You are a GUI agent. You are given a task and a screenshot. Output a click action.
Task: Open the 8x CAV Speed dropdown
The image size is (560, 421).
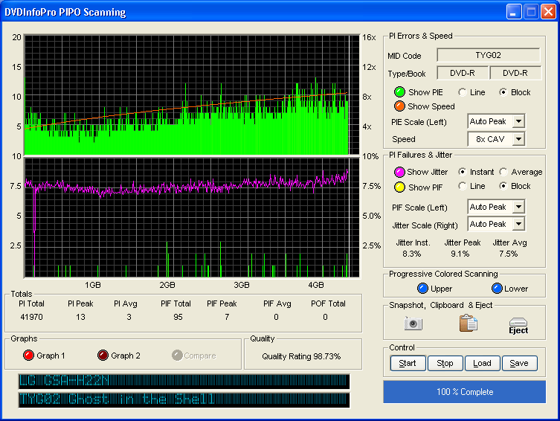(x=518, y=139)
